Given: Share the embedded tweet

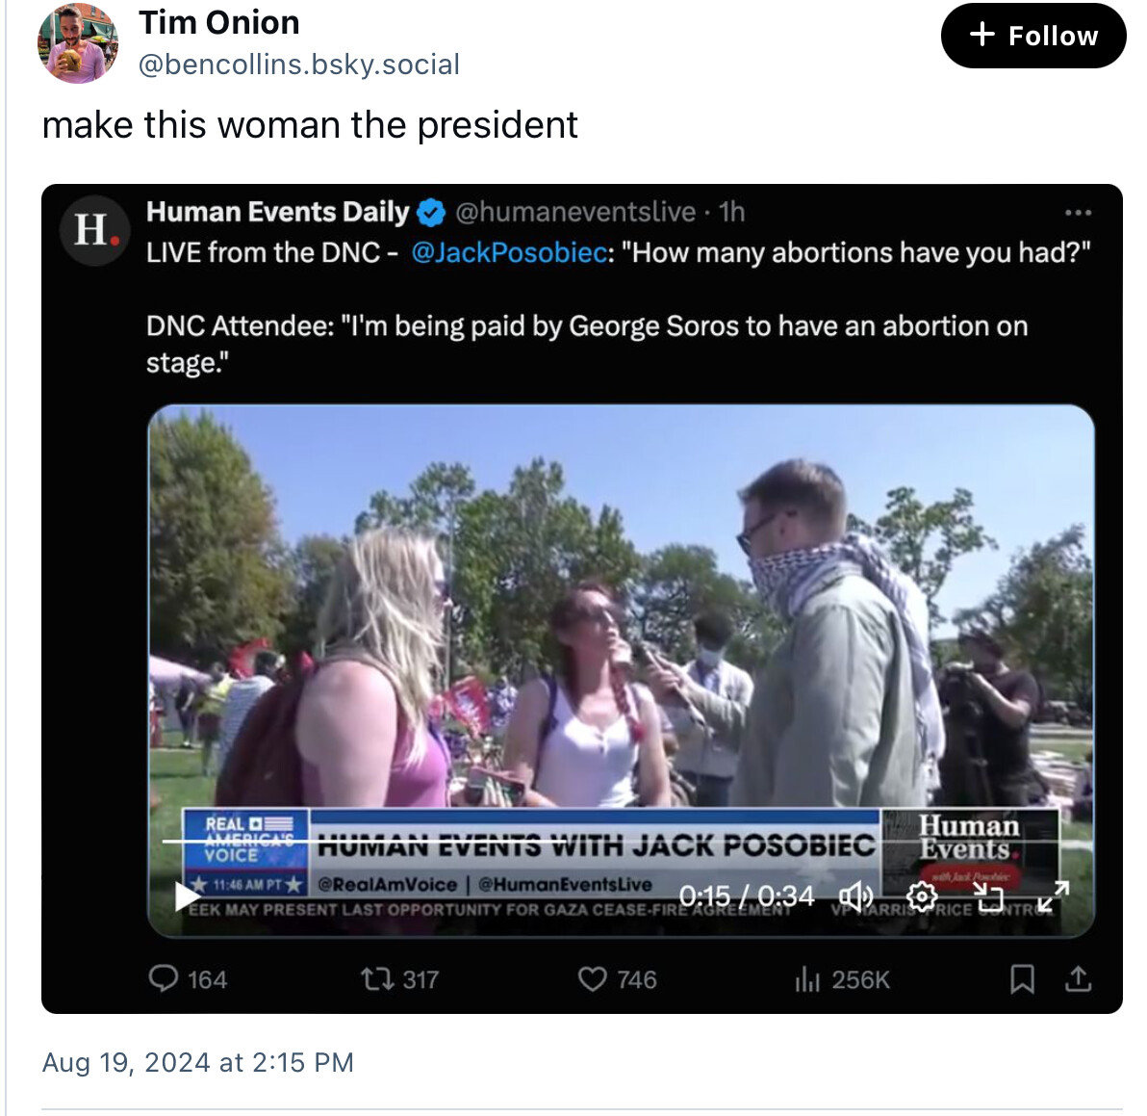Looking at the screenshot, I should (1079, 979).
